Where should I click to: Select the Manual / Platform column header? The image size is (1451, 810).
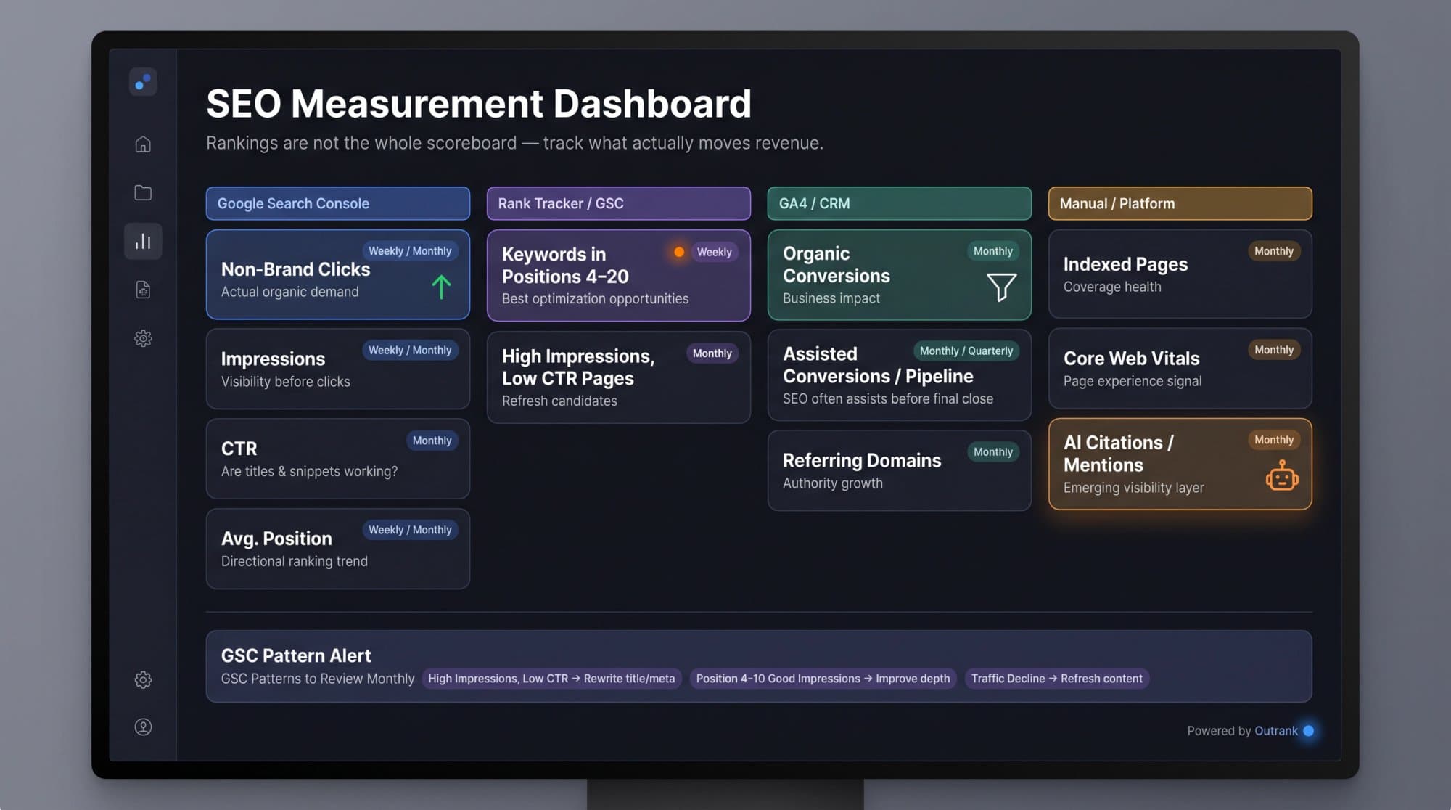tap(1180, 203)
